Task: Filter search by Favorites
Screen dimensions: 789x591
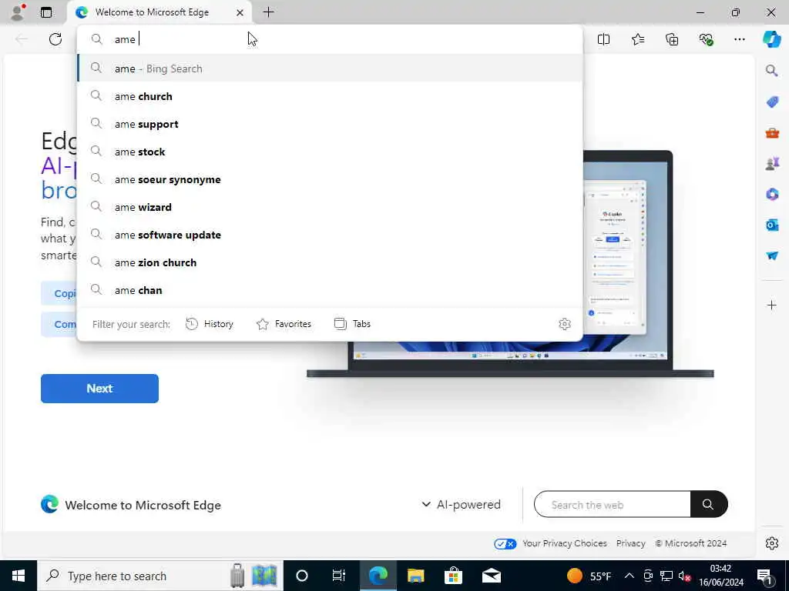Action: (284, 324)
